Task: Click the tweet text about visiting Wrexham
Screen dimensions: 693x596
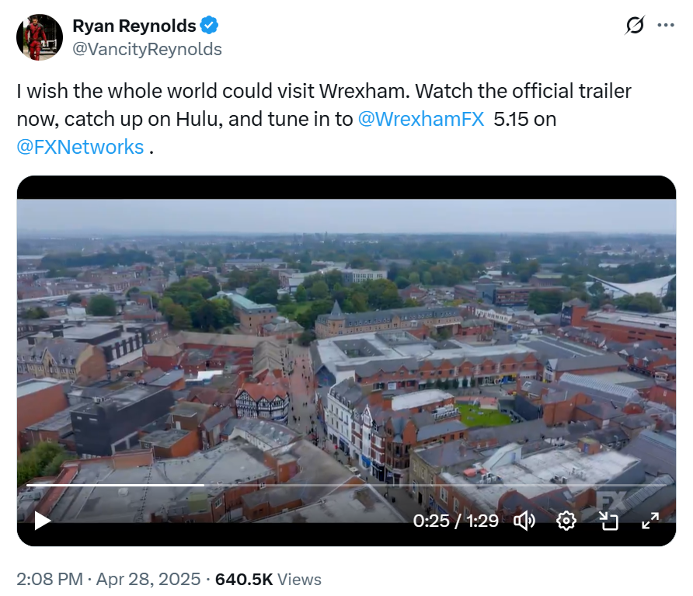Action: 324,92
